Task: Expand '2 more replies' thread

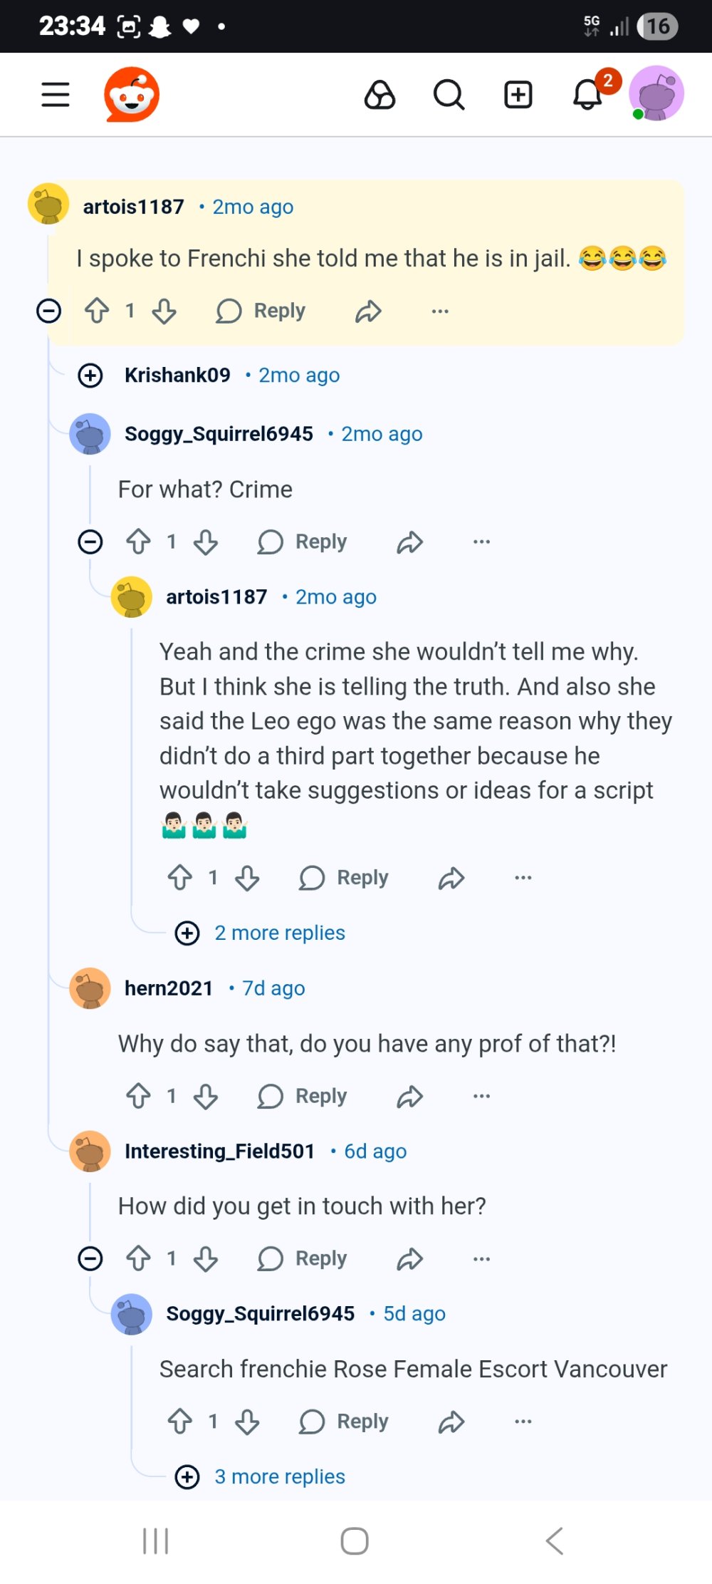Action: click(279, 933)
